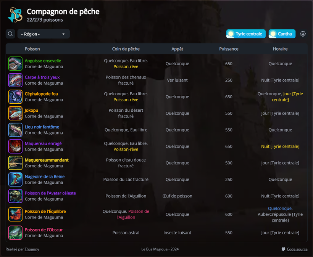This screenshot has height=257, width=313.
Task: Select the Poisson de l'Équilibre name
Action: (x=45, y=212)
